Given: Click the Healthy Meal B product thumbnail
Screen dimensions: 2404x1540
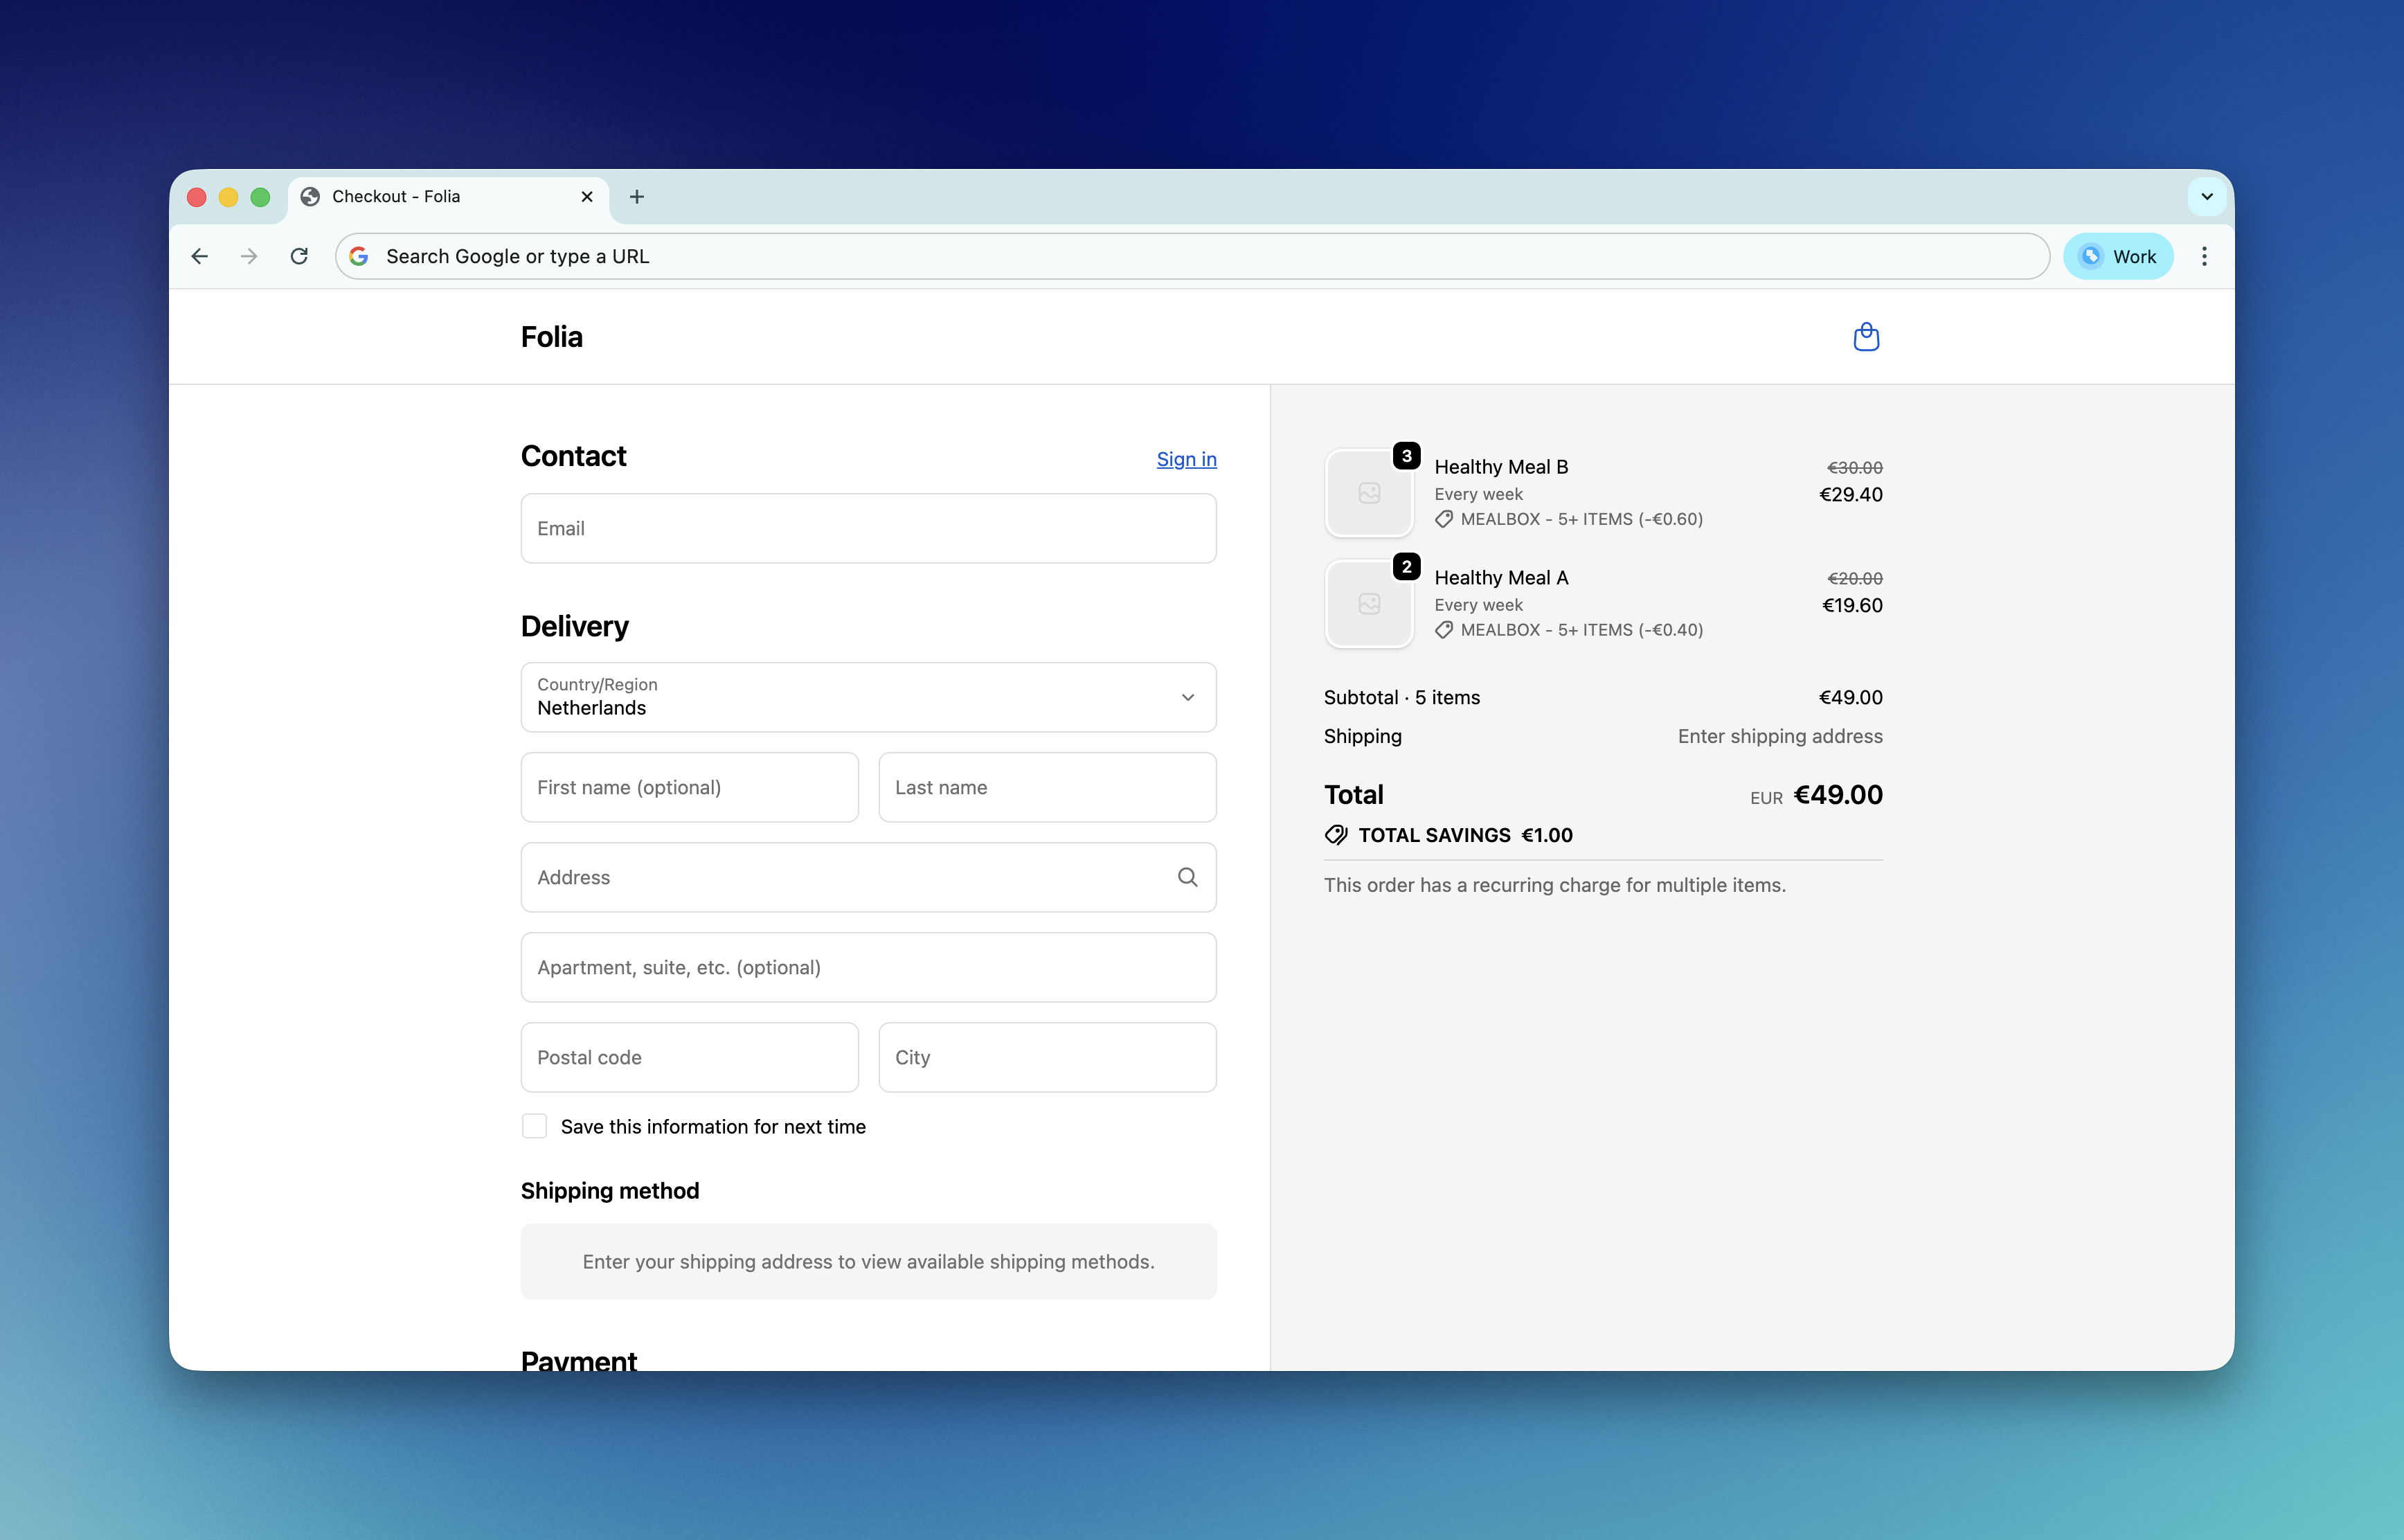Looking at the screenshot, I should pyautogui.click(x=1369, y=492).
